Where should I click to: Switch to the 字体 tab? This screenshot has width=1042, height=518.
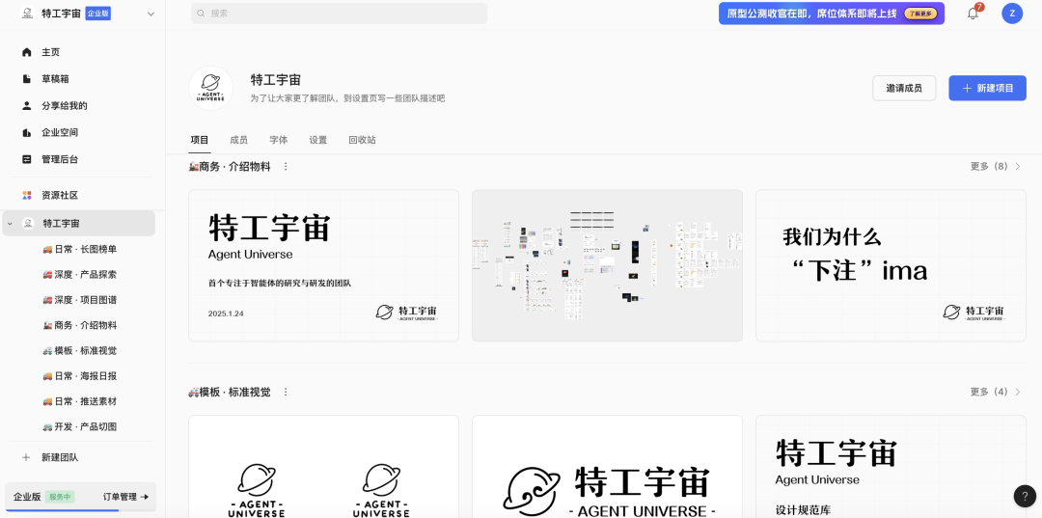pos(279,140)
